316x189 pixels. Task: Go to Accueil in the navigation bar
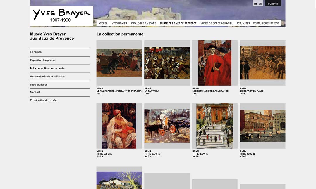(x=103, y=23)
